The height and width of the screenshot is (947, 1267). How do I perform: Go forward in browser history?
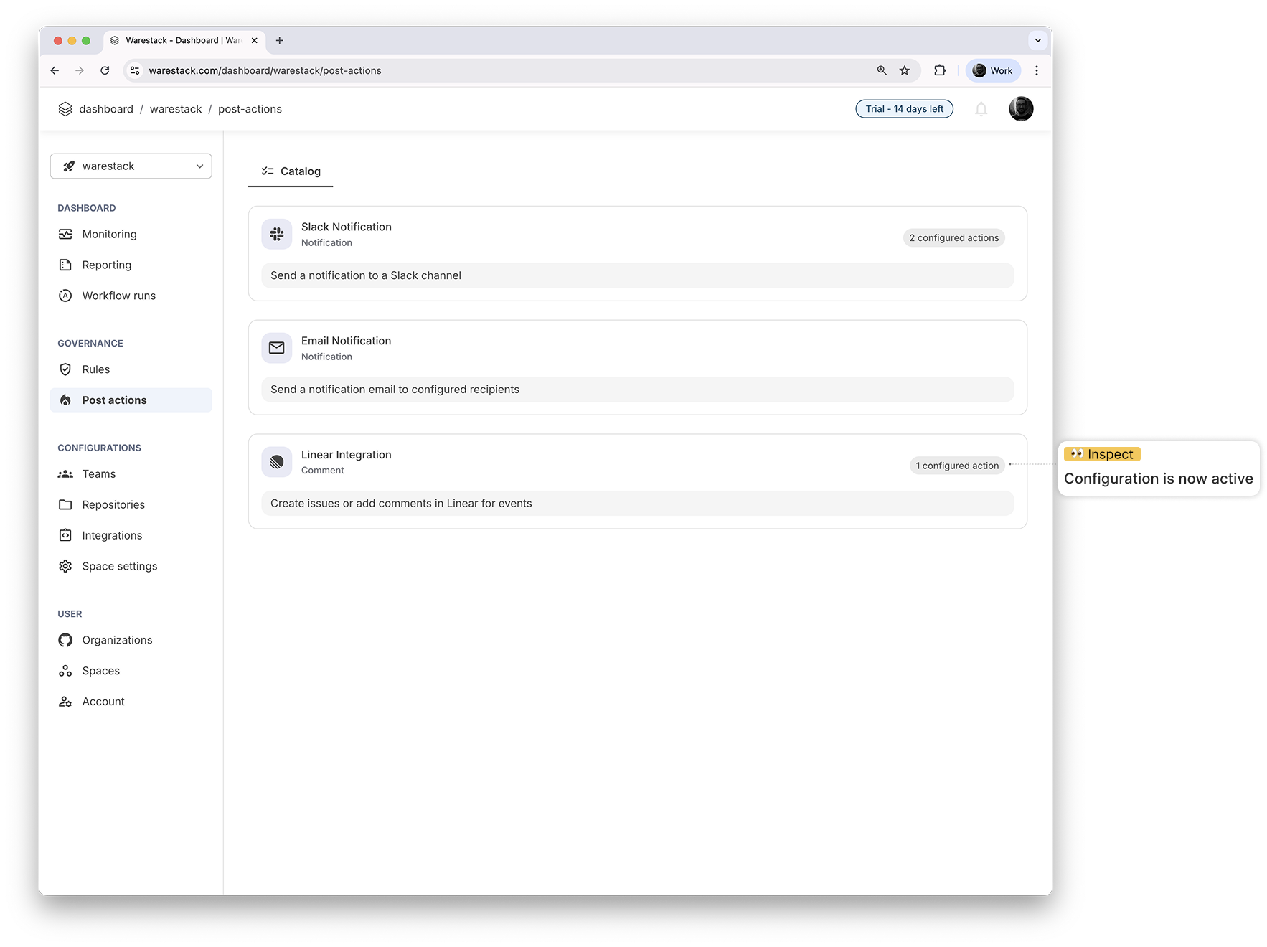80,70
